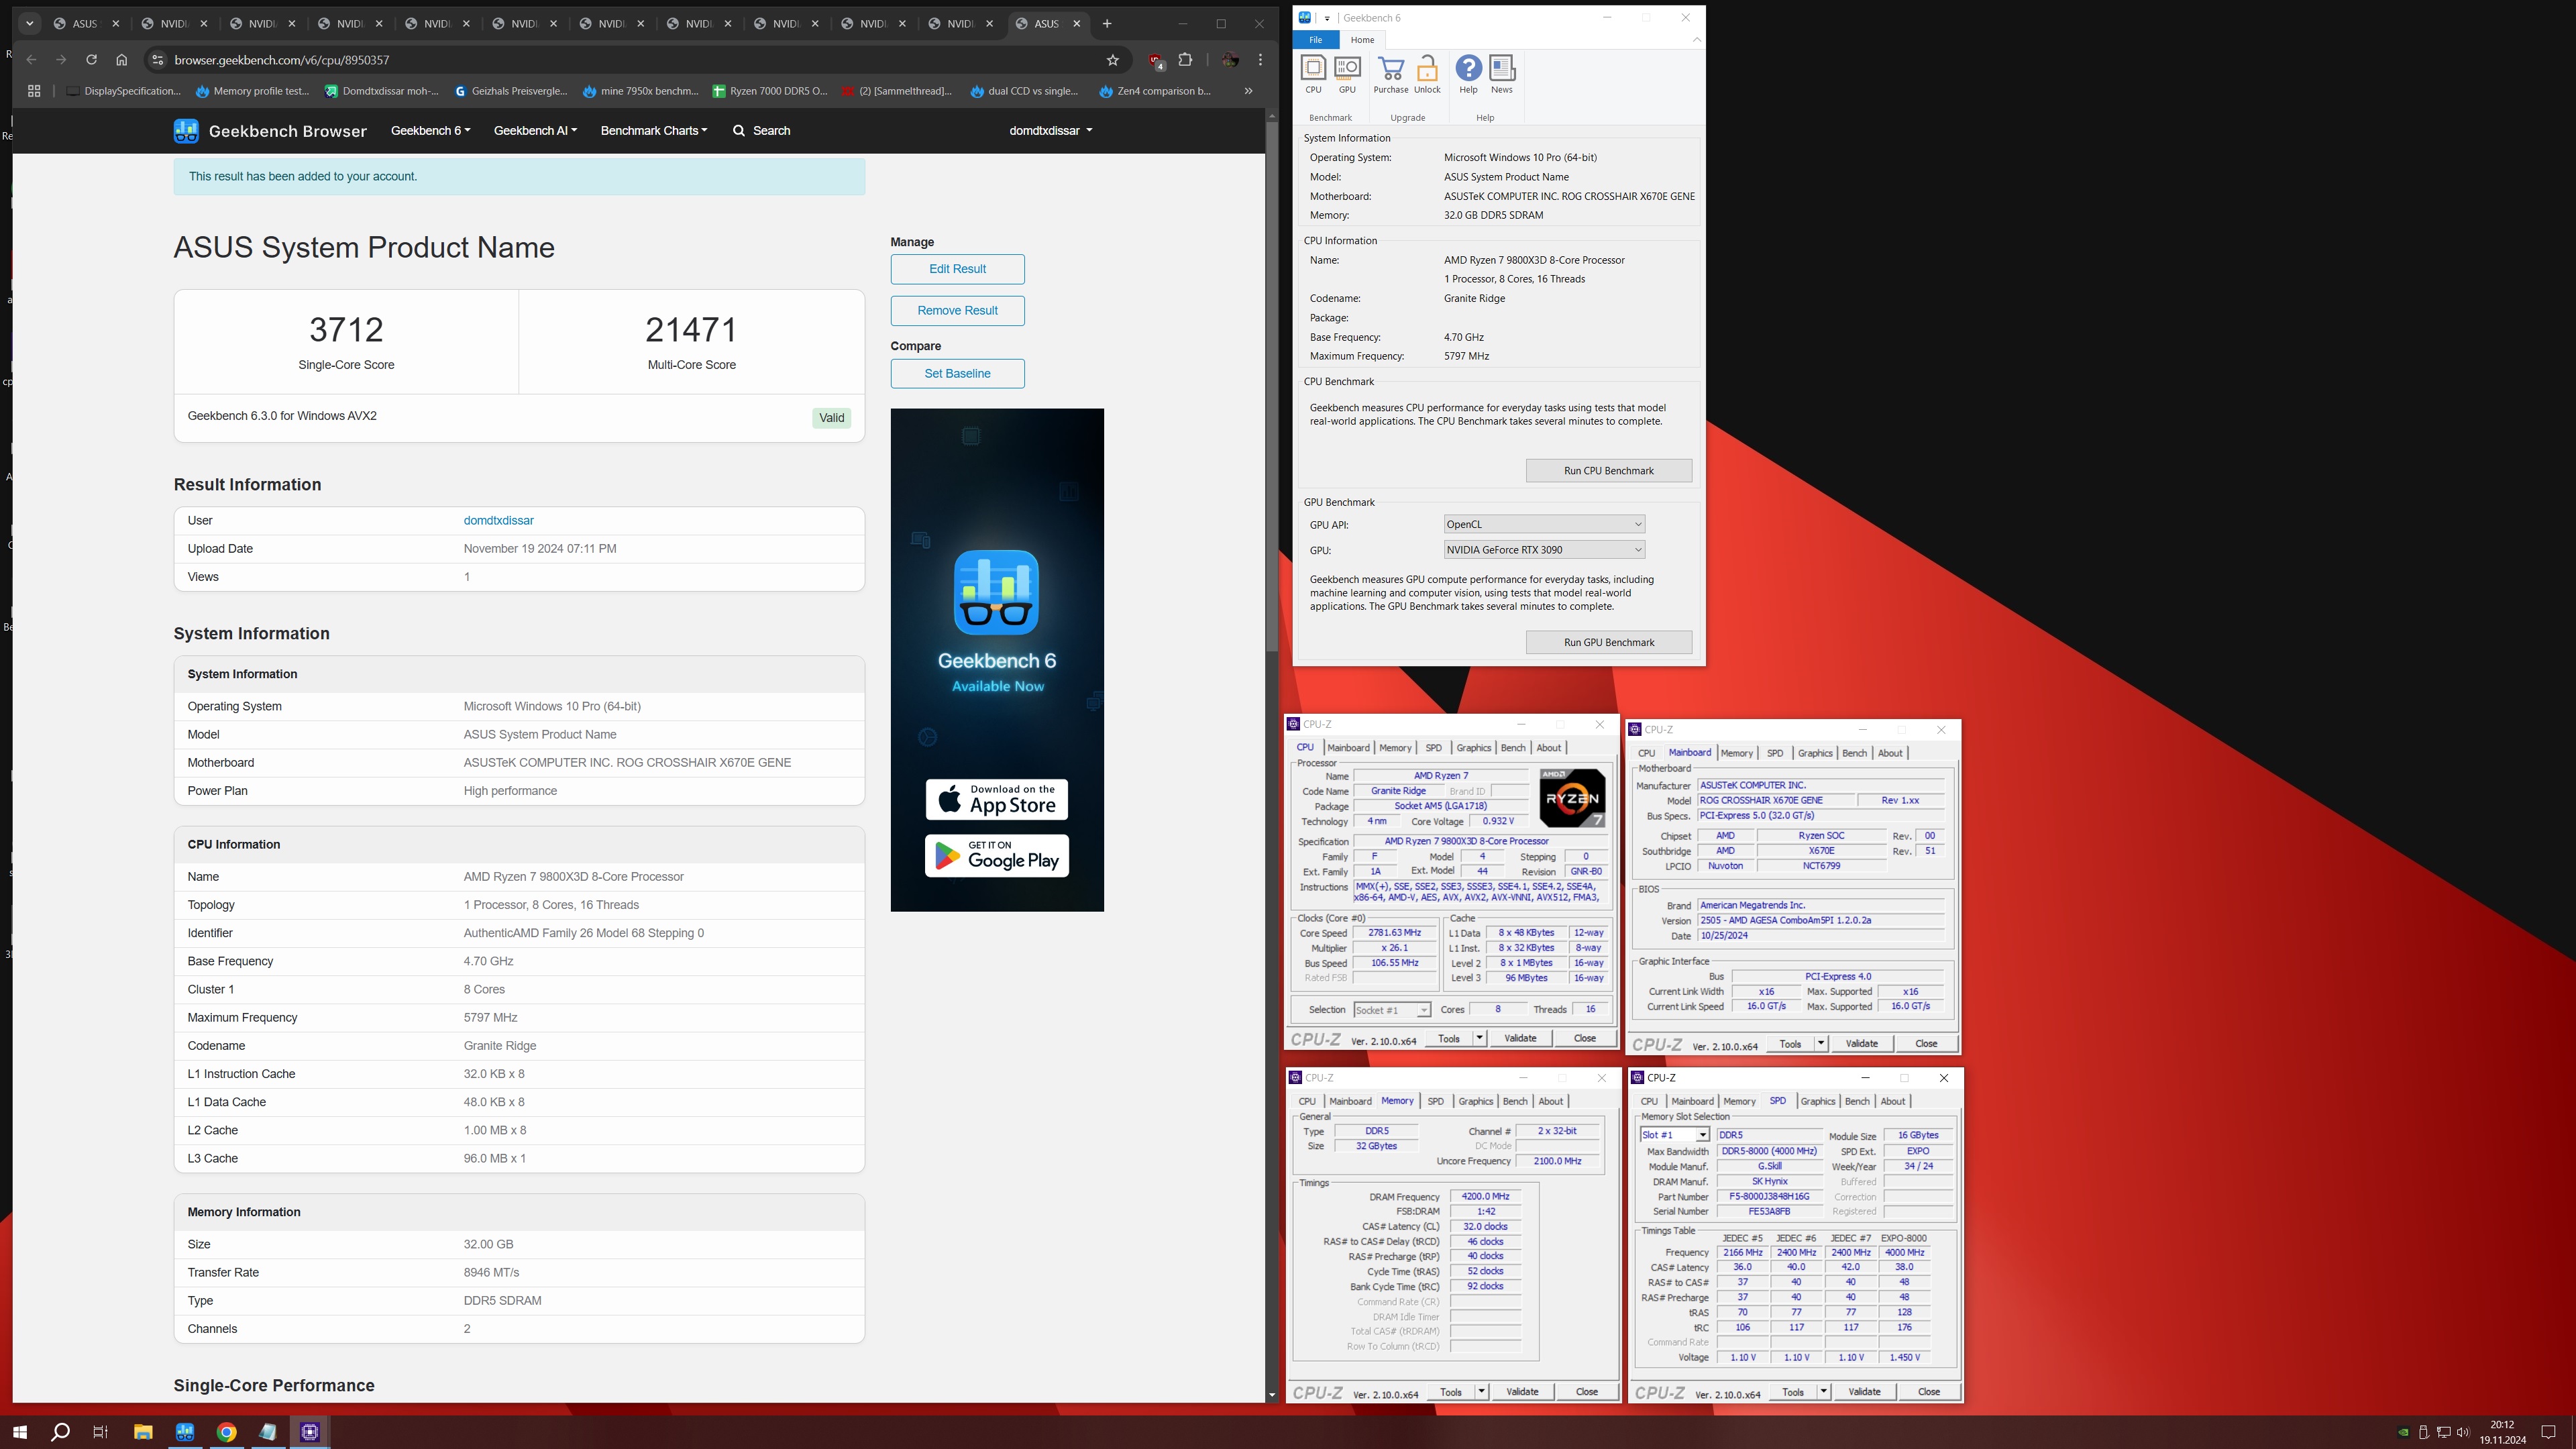
Task: Click Download on the App Store badge
Action: 996,800
